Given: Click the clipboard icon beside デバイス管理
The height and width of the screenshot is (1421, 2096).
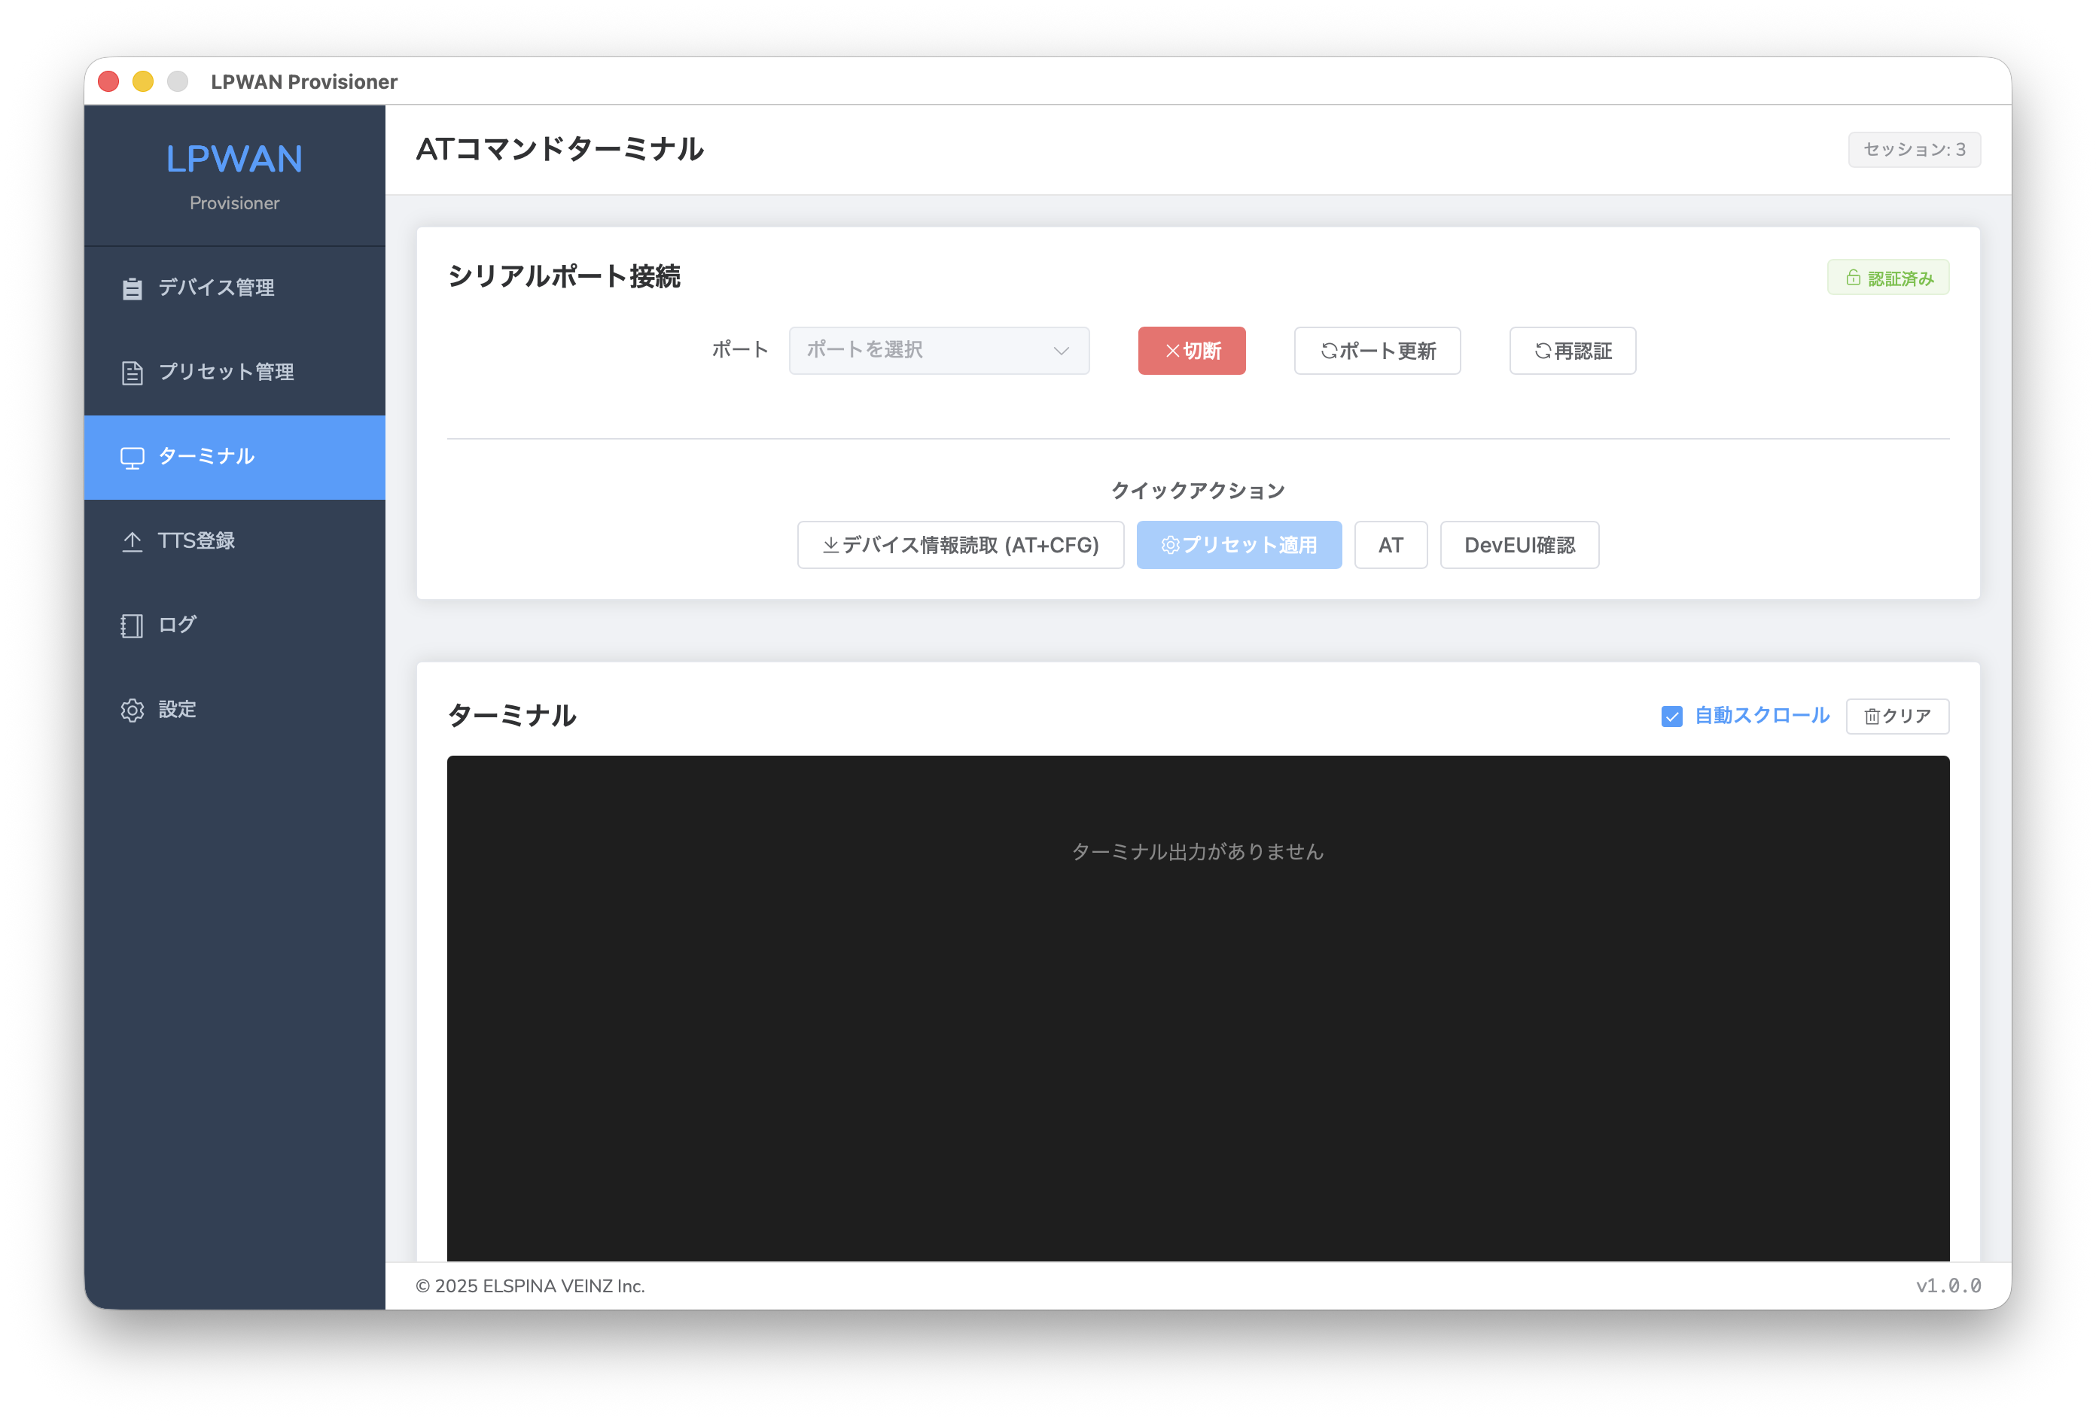Looking at the screenshot, I should point(132,288).
